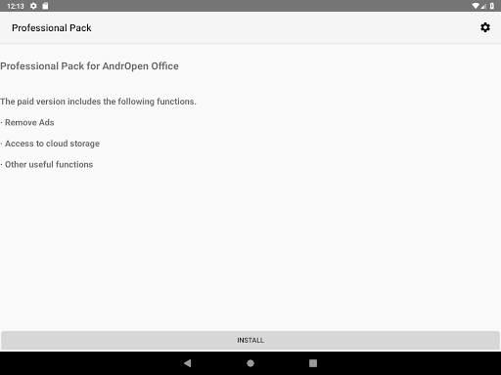Image resolution: width=501 pixels, height=375 pixels.
Task: Click the 'Access to cloud storage' item
Action: pos(50,144)
